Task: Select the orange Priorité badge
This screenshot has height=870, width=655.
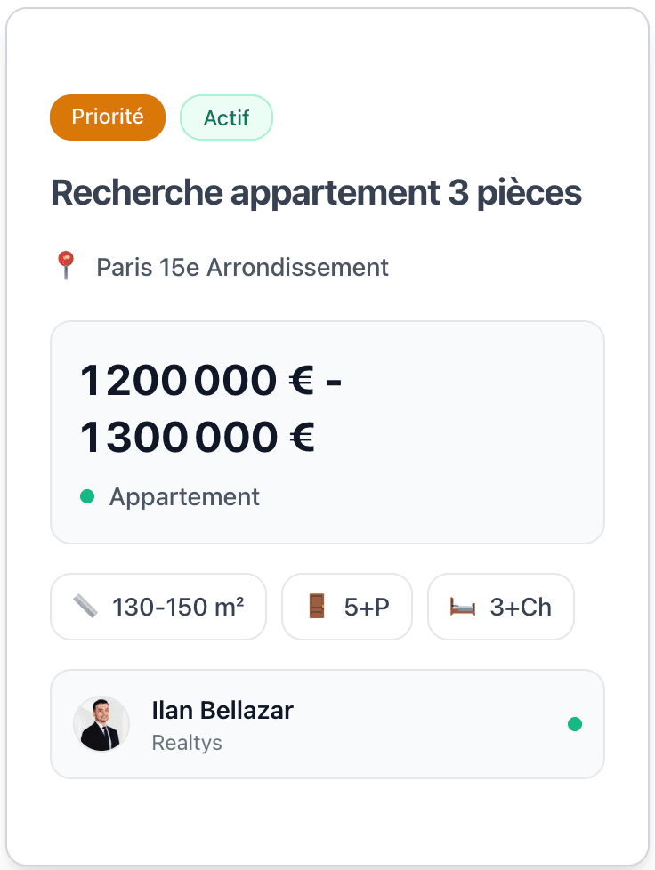Action: tap(108, 117)
